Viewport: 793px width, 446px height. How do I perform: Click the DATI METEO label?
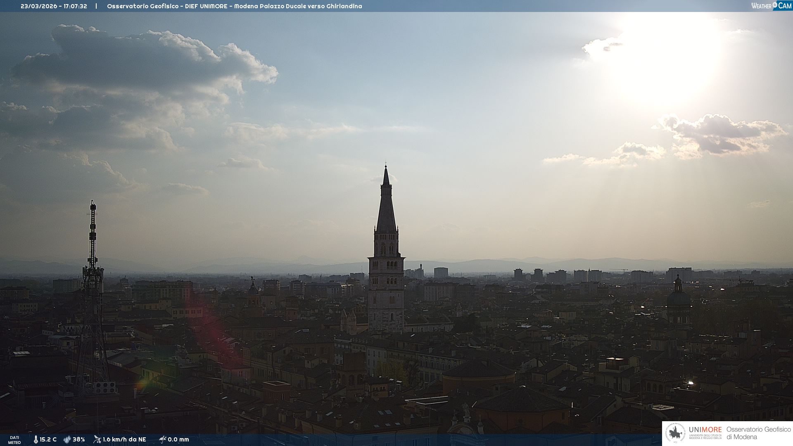pyautogui.click(x=14, y=440)
